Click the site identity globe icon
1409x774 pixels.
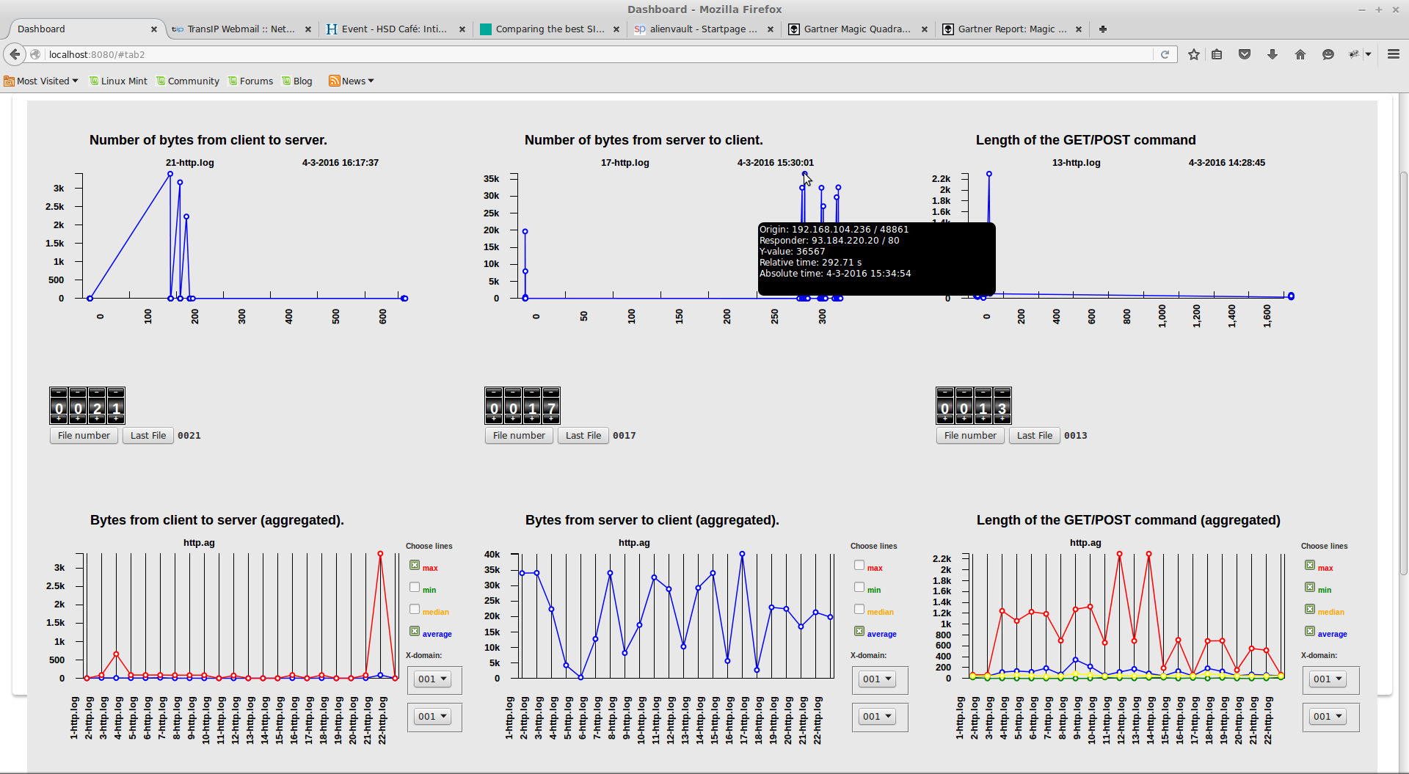pyautogui.click(x=35, y=54)
